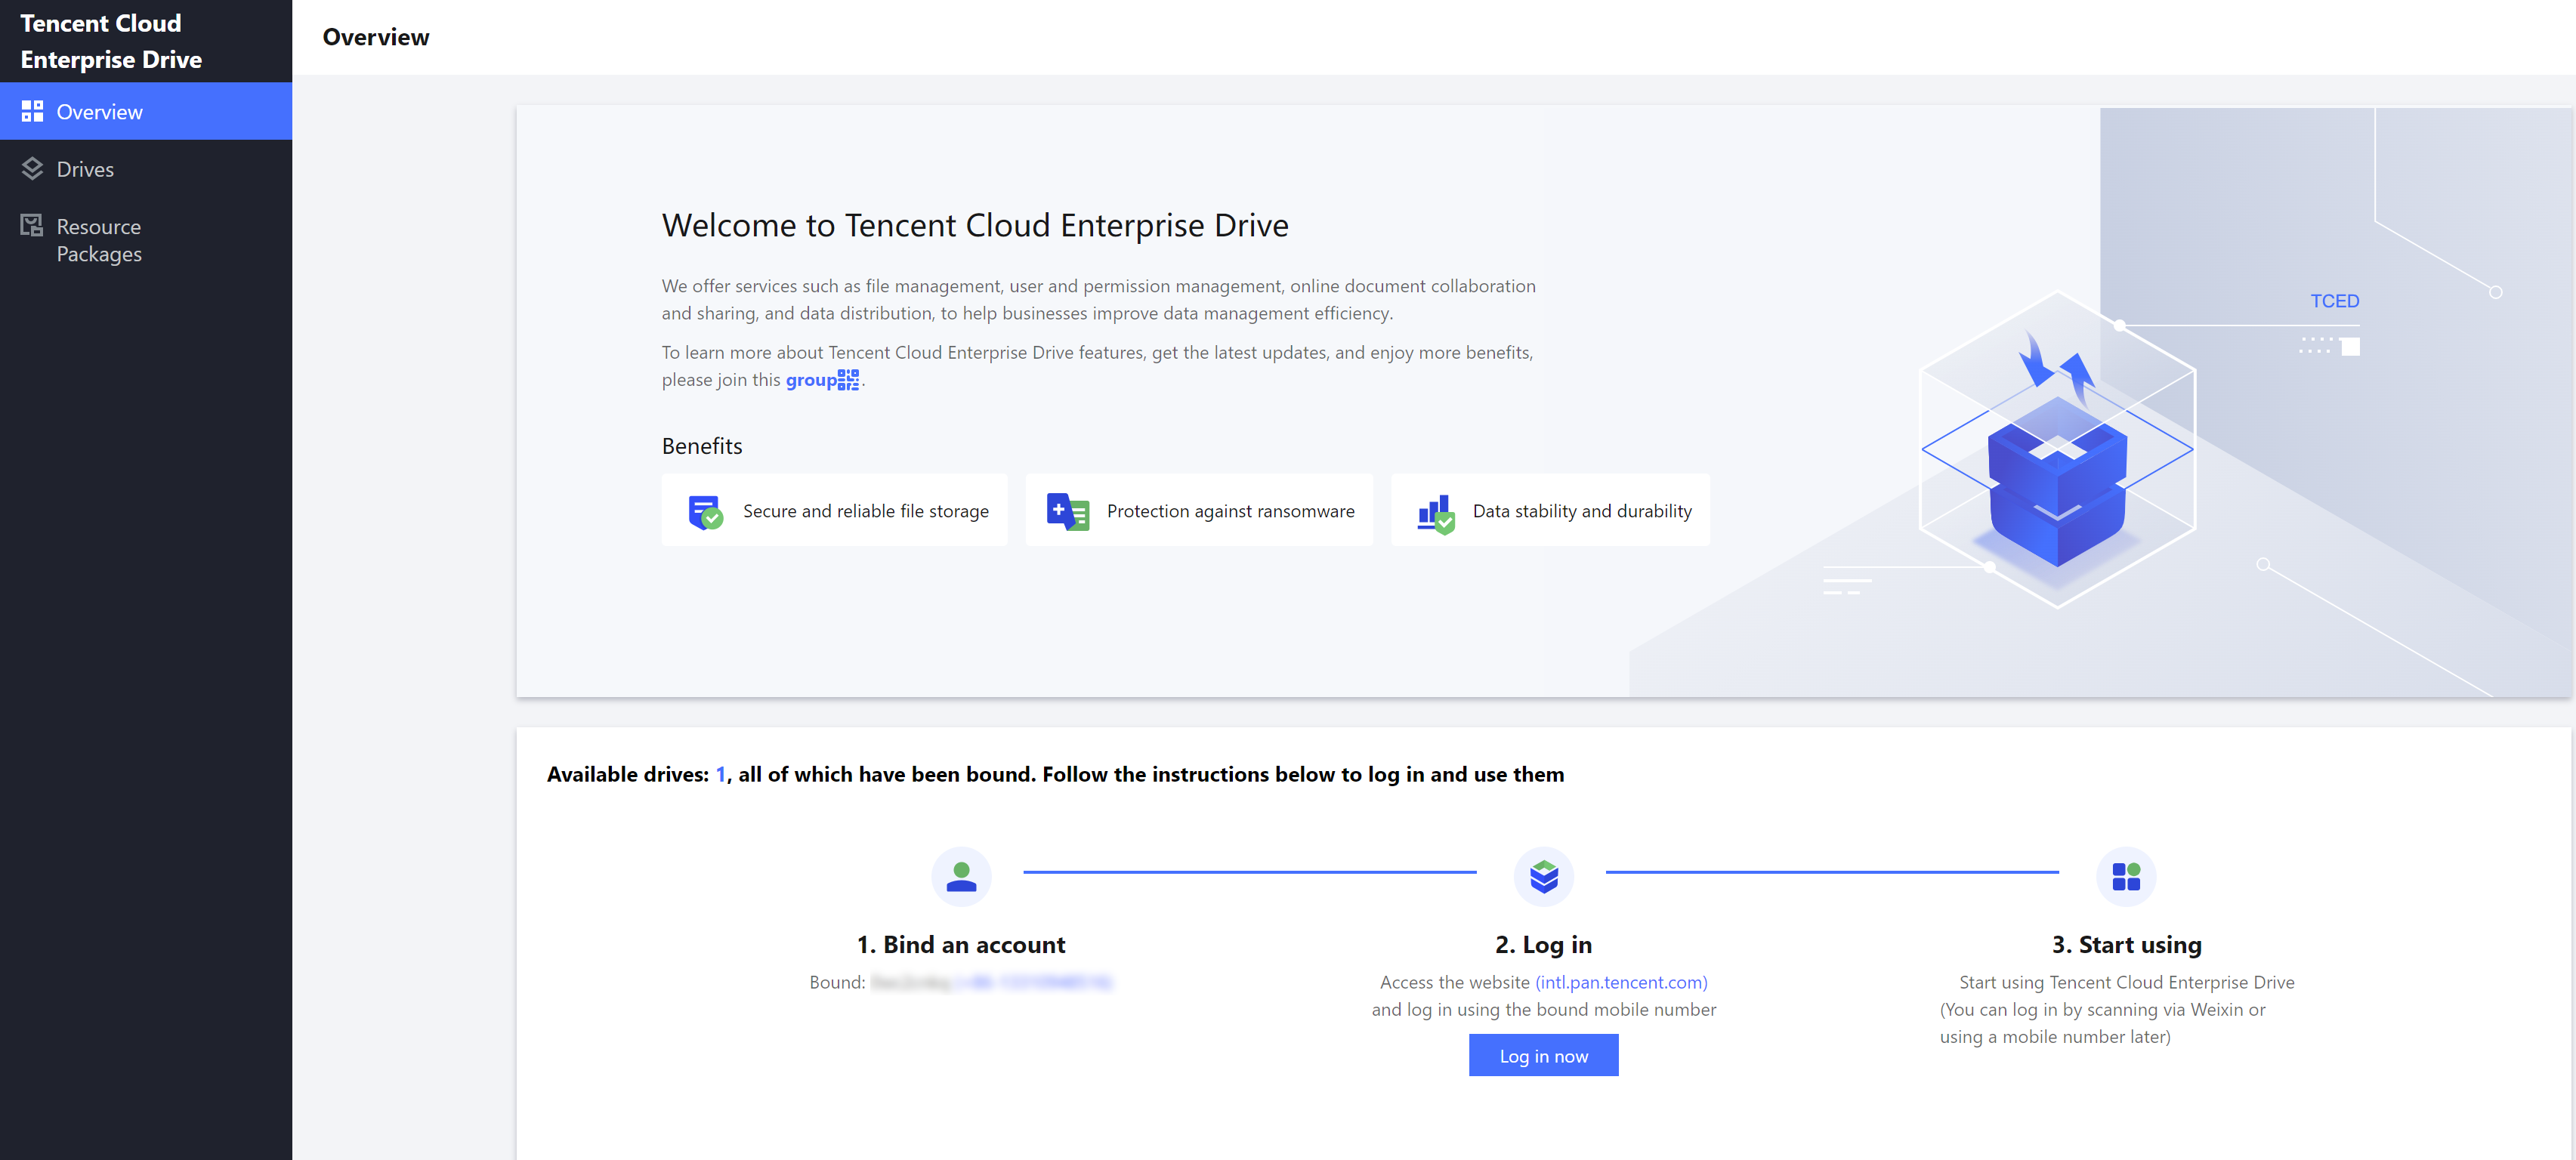Click the secure file storage shield icon
The width and height of the screenshot is (2576, 1160).
705,512
